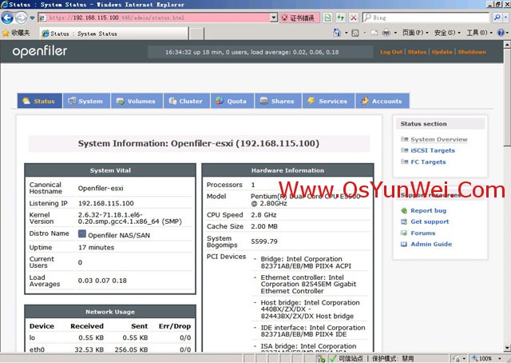Click the Listening IP value 192.168.115.100
The width and height of the screenshot is (511, 363).
106,203
